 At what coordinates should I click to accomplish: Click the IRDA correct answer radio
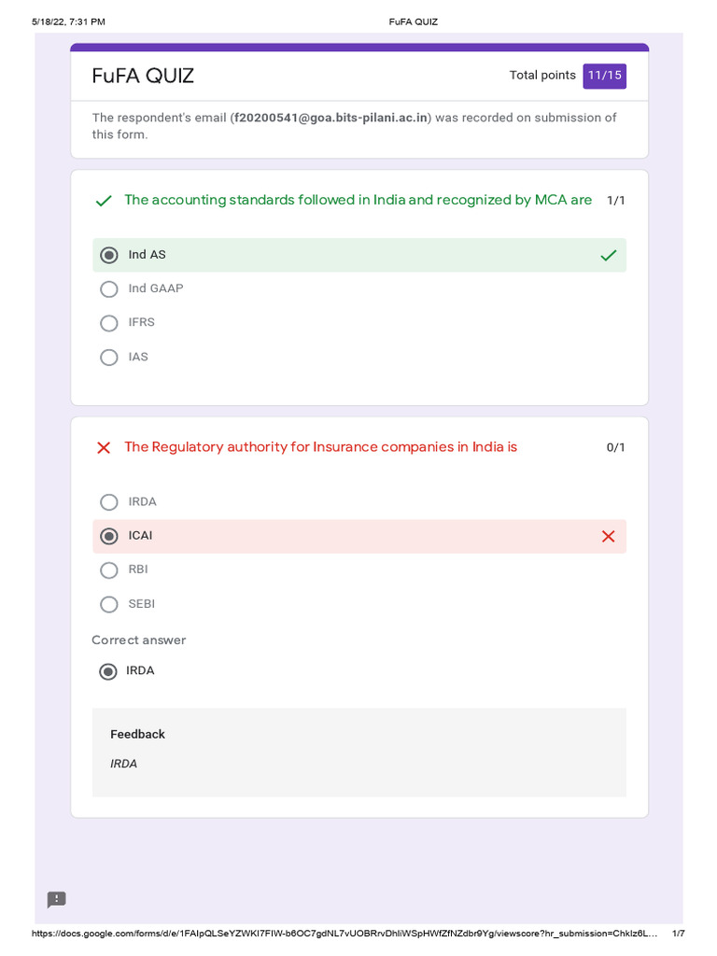click(108, 671)
